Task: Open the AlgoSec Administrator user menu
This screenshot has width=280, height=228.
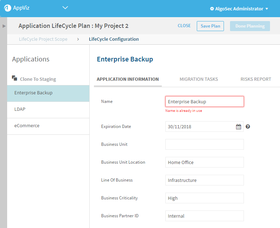Action: [239, 9]
